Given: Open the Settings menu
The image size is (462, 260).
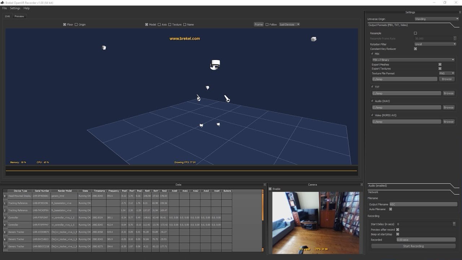Looking at the screenshot, I should 15,8.
